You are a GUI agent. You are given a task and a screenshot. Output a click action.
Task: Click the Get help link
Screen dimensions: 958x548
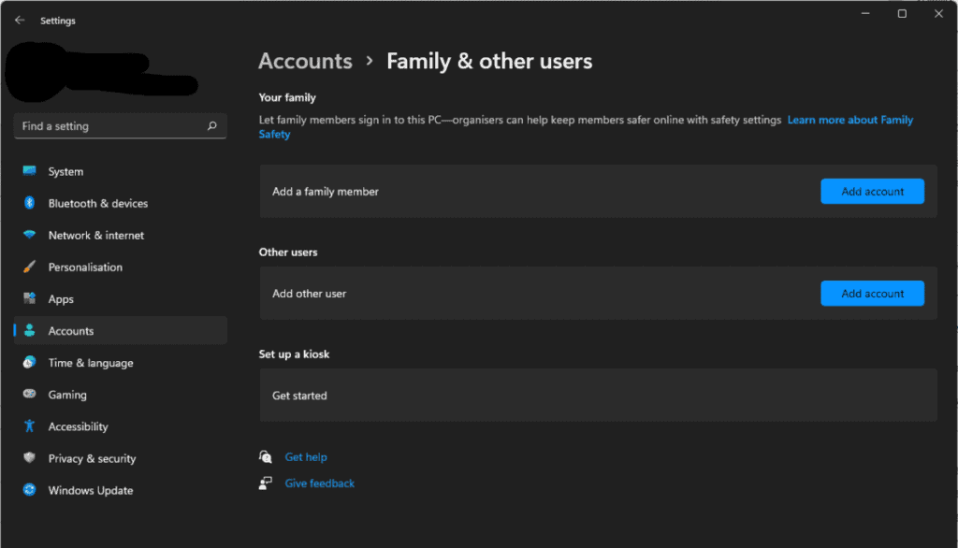click(x=306, y=457)
